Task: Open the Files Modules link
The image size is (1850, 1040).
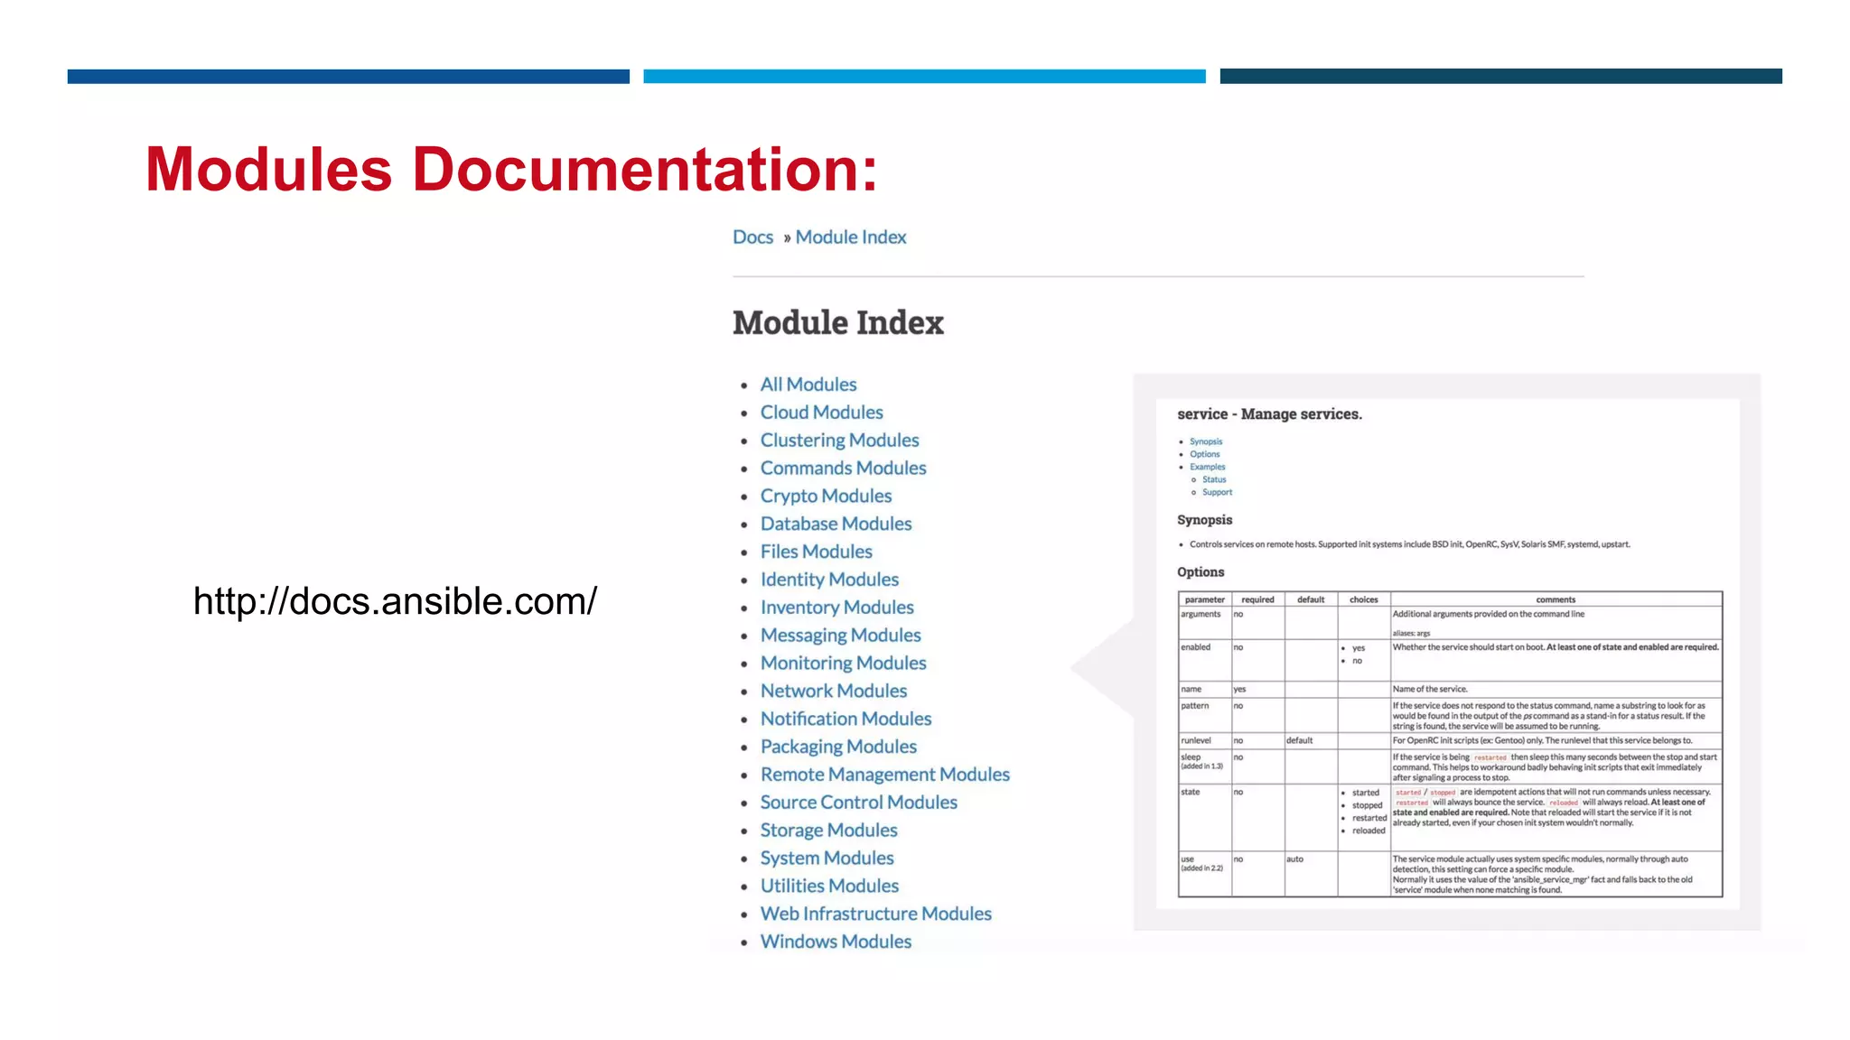Action: coord(816,552)
